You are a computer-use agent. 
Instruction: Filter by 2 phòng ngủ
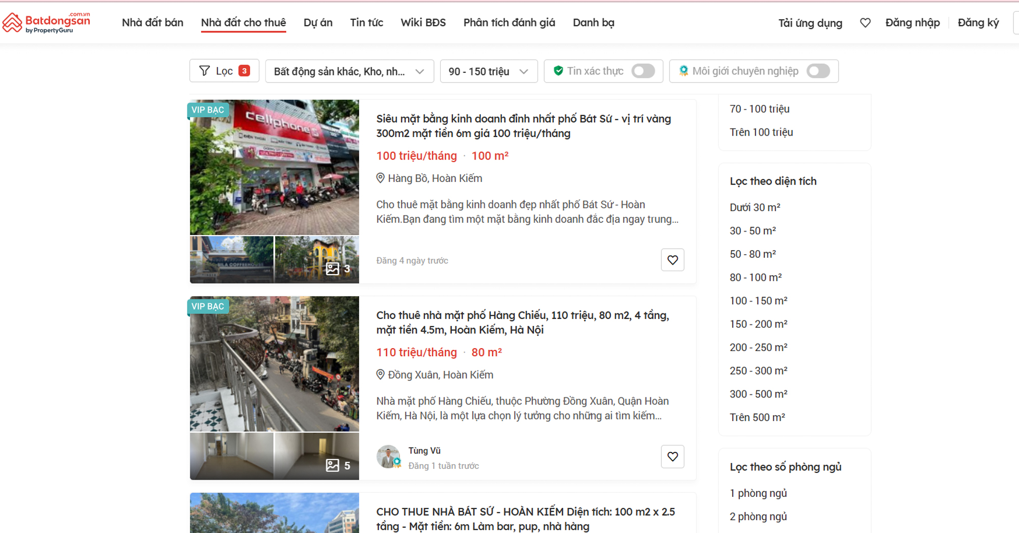pos(758,517)
